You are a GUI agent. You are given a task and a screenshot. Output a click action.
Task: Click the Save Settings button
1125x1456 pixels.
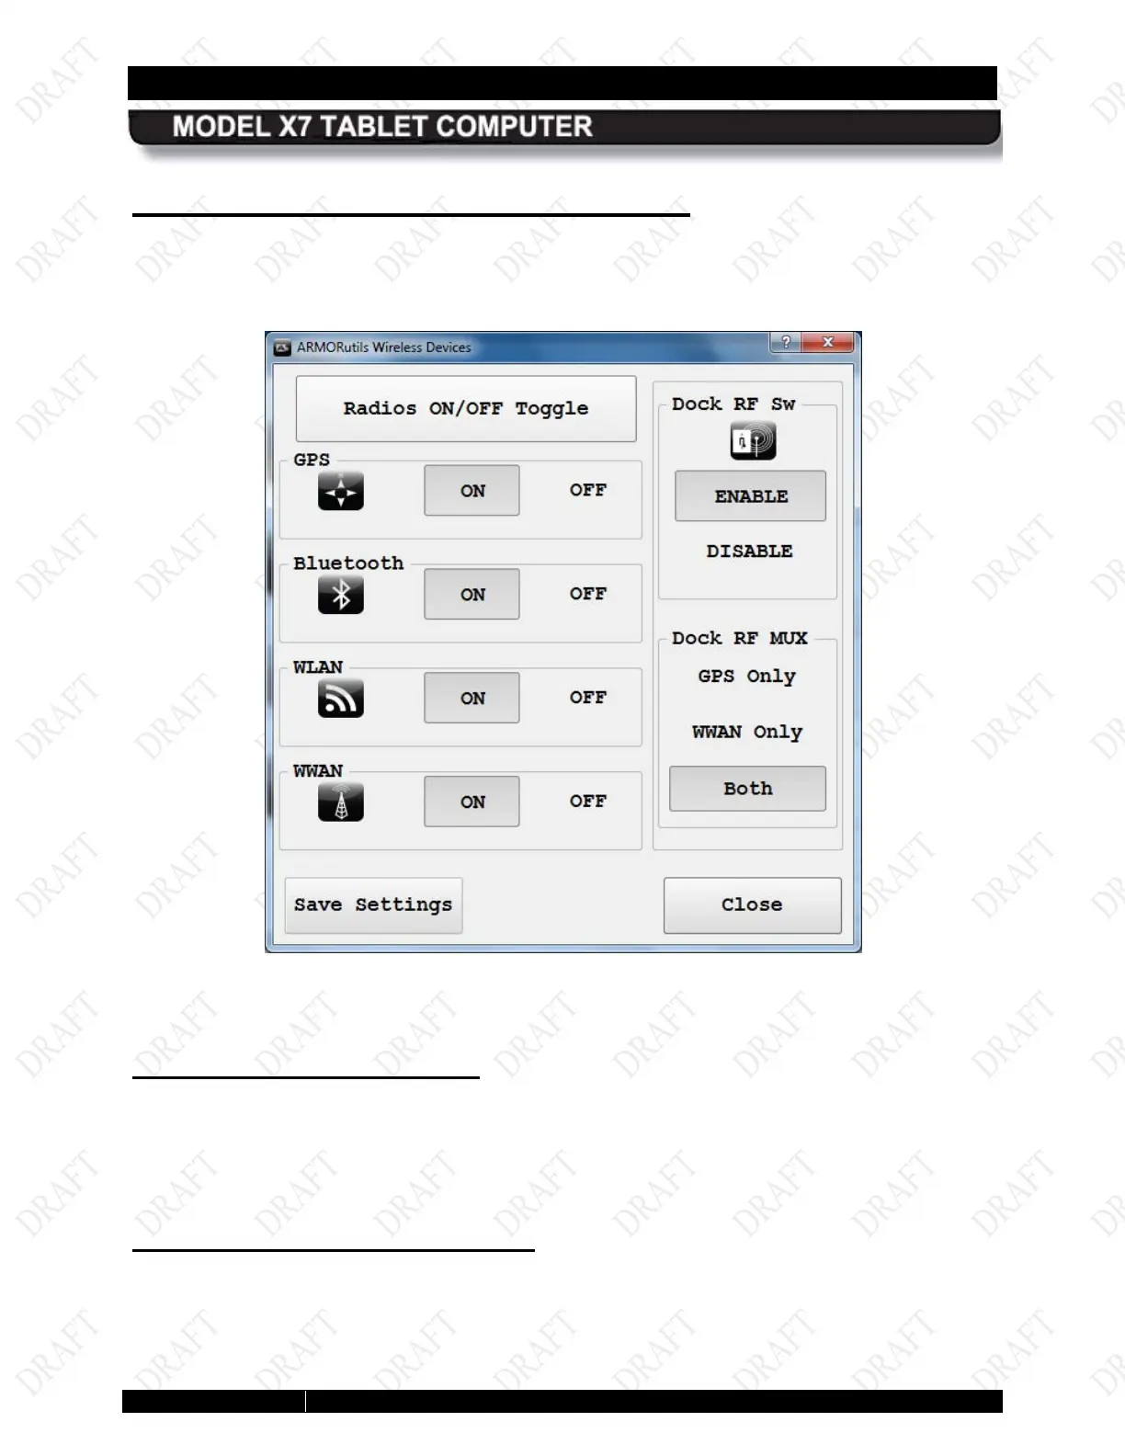tap(373, 905)
